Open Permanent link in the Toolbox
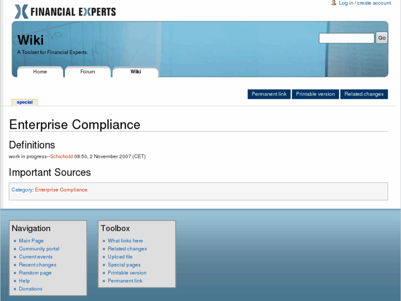Screen dimensions: 401x301 125,281
